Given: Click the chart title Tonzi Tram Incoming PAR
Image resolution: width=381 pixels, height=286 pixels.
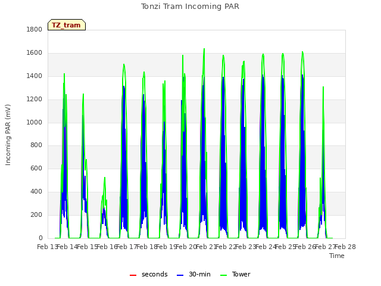Looking at the screenshot, I should pyautogui.click(x=190, y=7).
